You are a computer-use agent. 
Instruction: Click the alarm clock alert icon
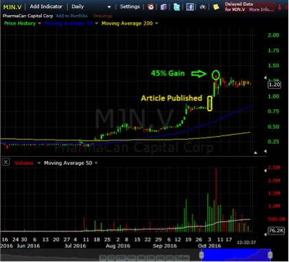coord(150,7)
